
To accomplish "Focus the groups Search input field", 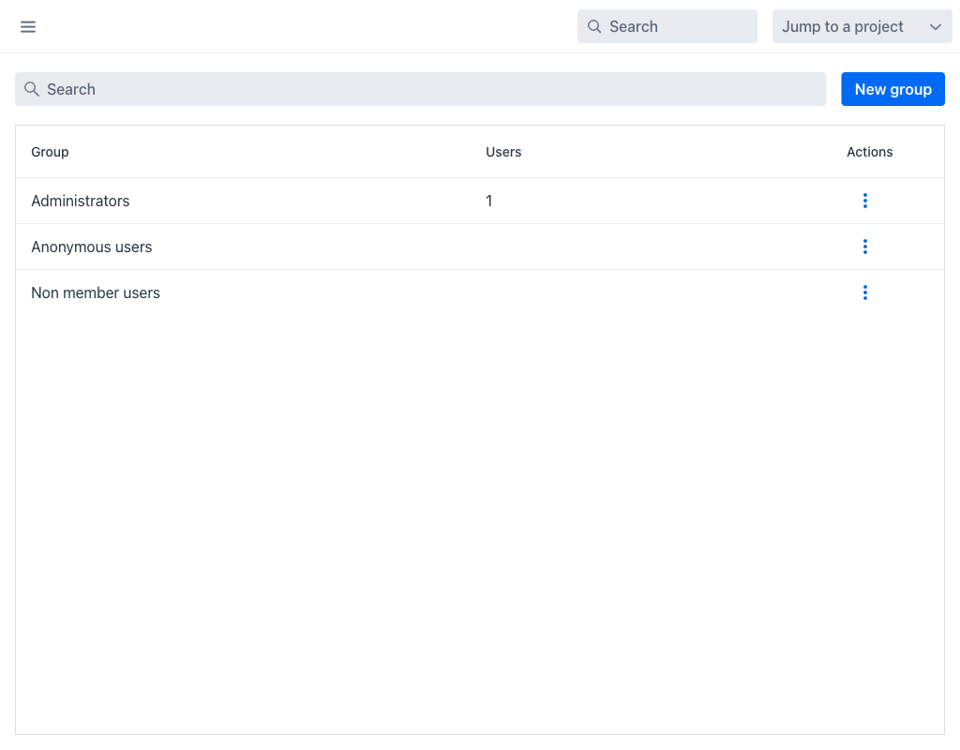I will [x=420, y=89].
